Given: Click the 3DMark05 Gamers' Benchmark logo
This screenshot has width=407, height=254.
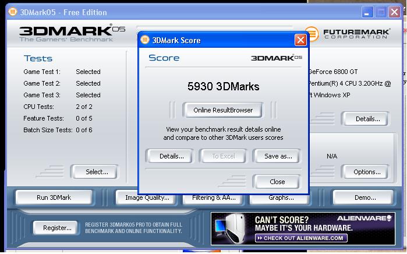Looking at the screenshot, I should point(72,33).
